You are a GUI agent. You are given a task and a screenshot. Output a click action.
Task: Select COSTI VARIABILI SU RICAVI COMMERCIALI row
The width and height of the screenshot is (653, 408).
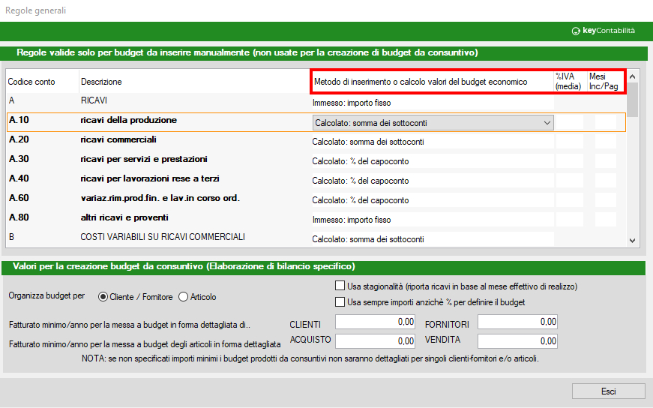coord(163,237)
